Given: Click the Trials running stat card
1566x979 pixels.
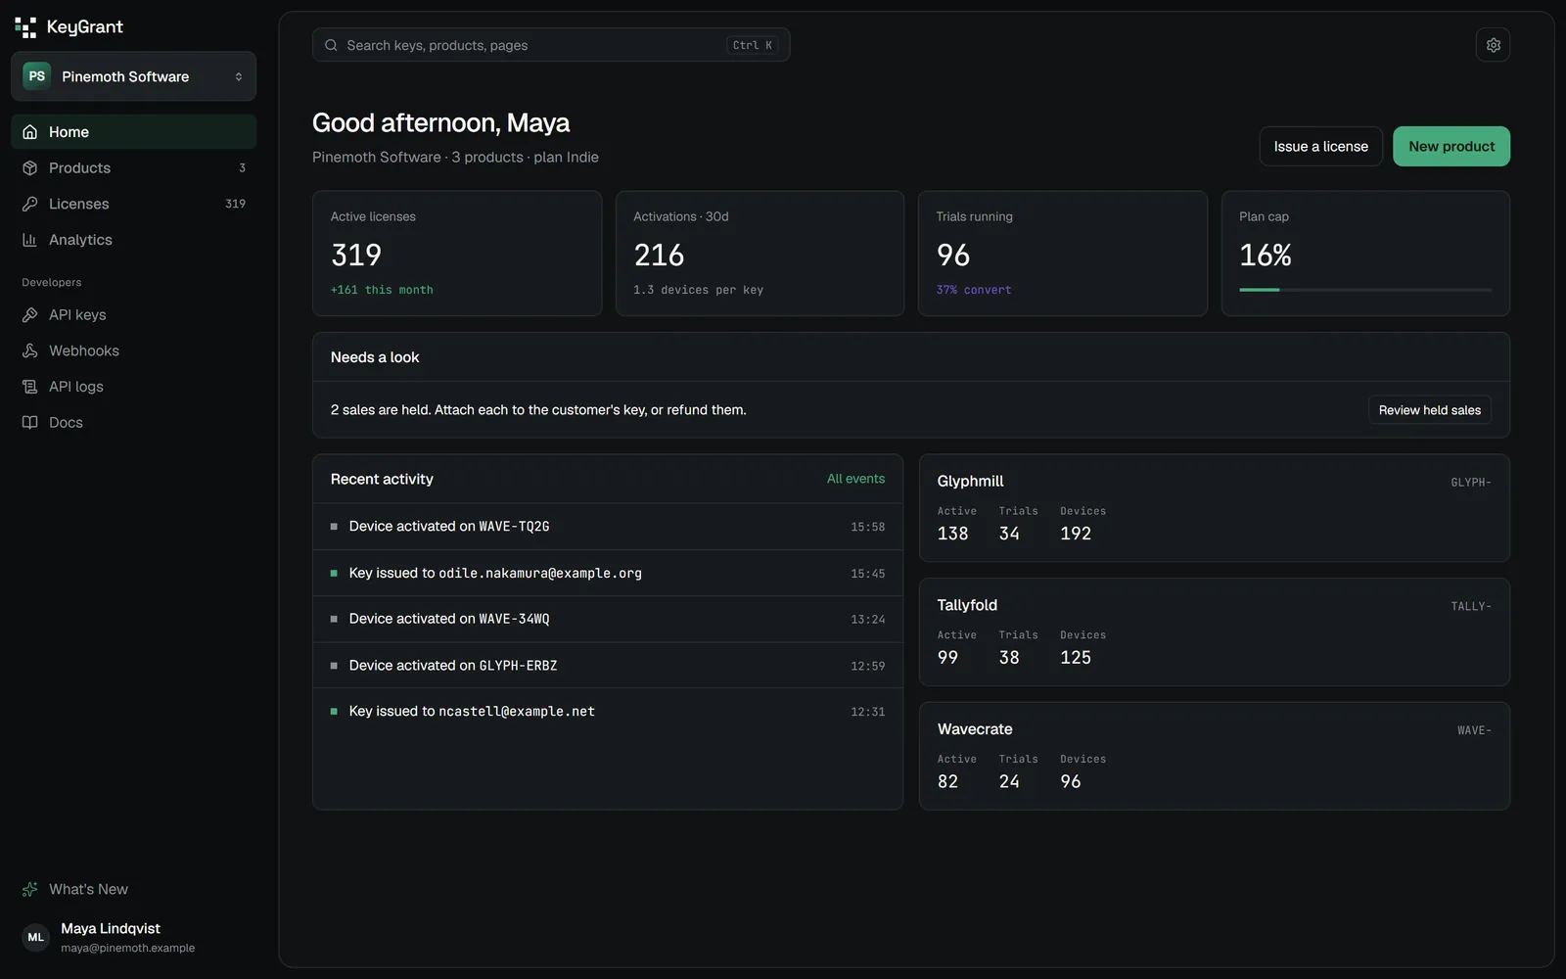Looking at the screenshot, I should [1062, 254].
